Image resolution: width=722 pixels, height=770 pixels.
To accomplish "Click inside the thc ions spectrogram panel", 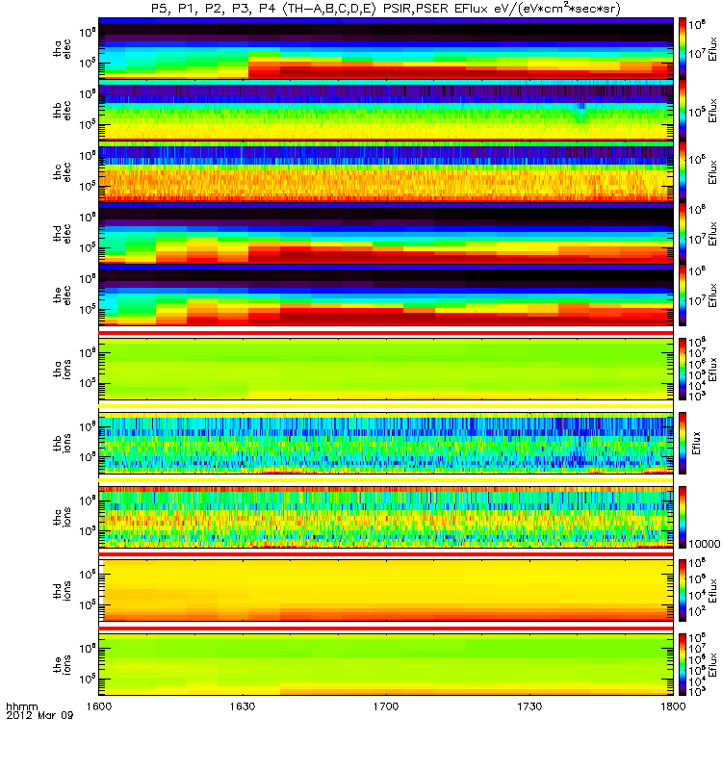I will [x=386, y=517].
